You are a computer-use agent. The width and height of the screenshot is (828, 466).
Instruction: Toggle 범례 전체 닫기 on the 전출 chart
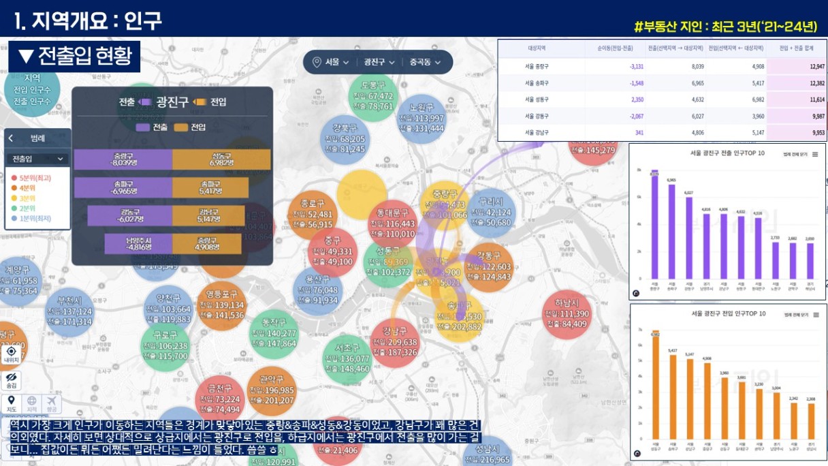(795, 154)
